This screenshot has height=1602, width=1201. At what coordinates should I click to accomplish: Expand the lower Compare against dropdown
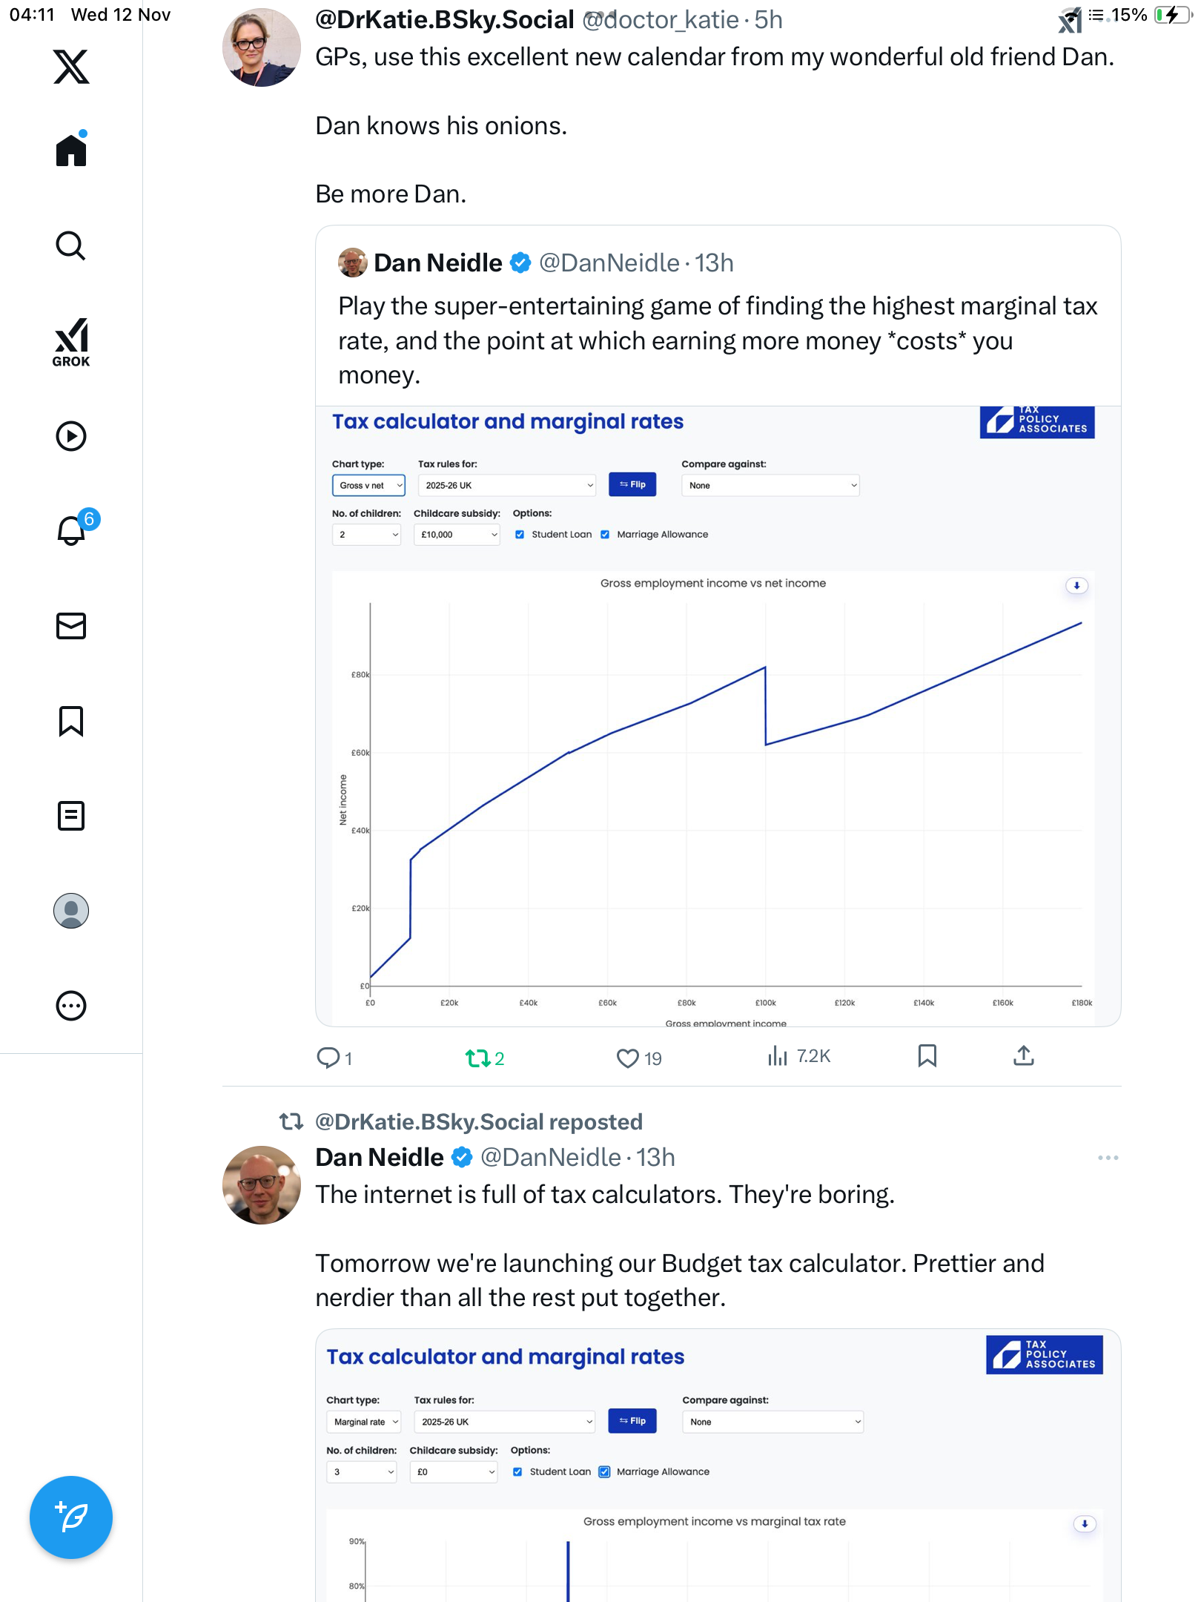coord(772,1422)
